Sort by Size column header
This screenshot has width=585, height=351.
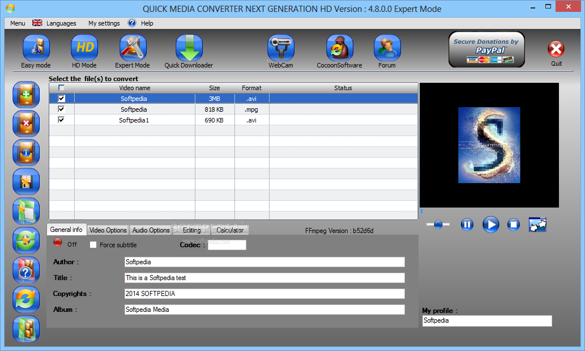(x=215, y=88)
